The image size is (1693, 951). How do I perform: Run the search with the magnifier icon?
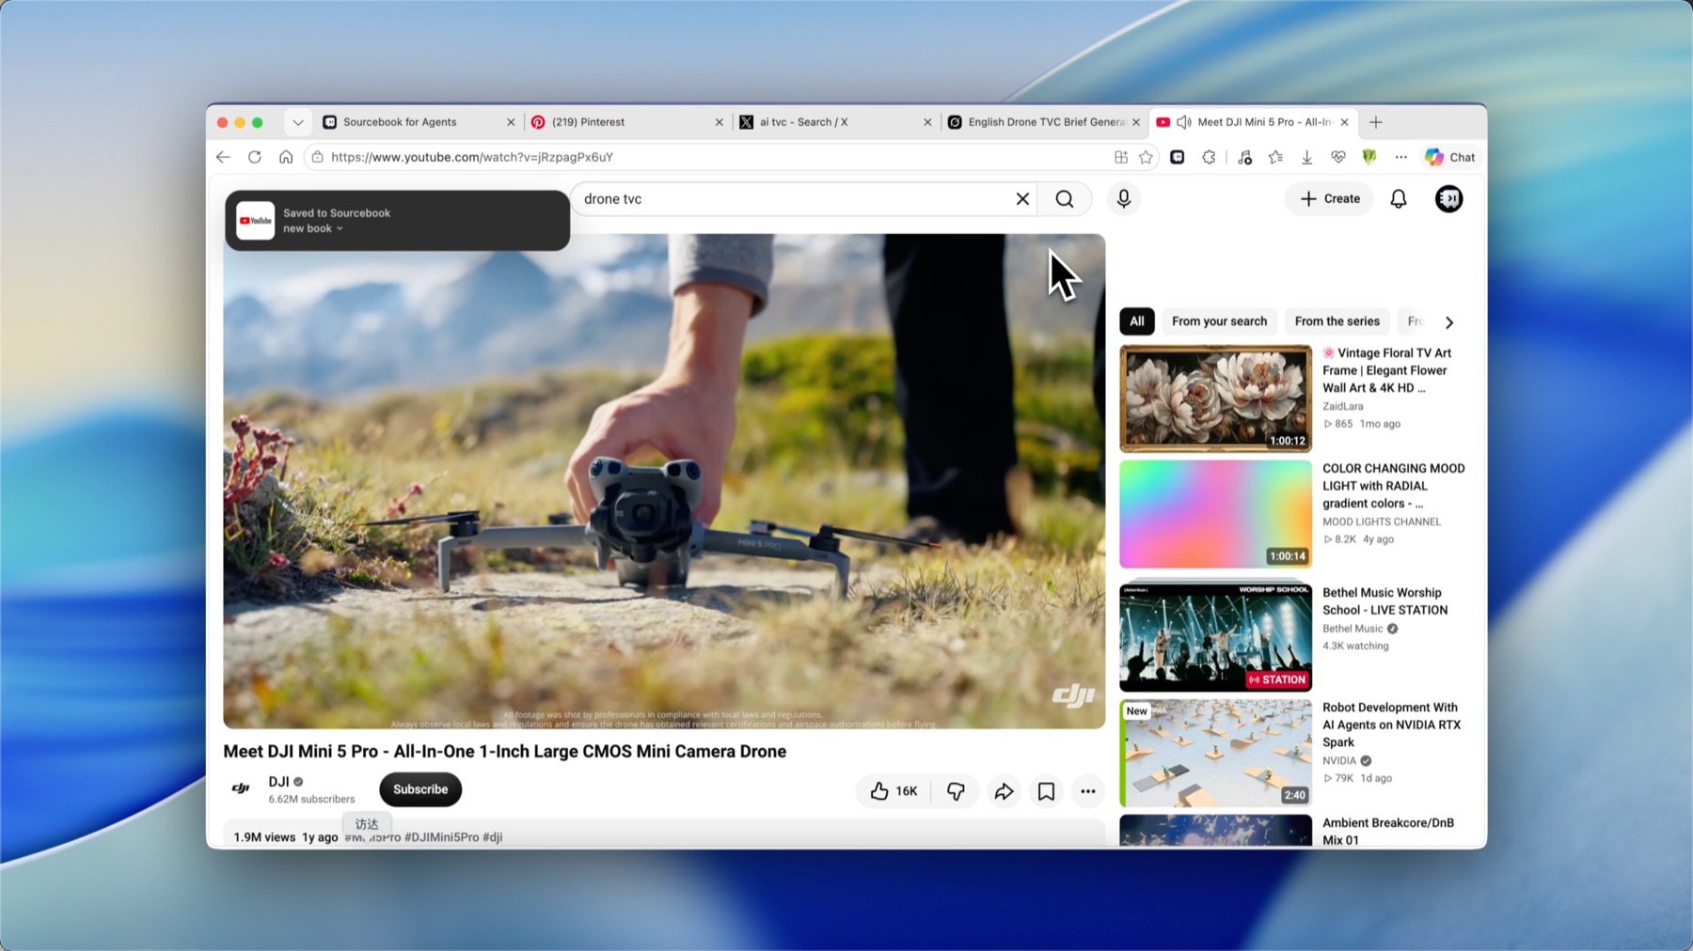(x=1065, y=199)
